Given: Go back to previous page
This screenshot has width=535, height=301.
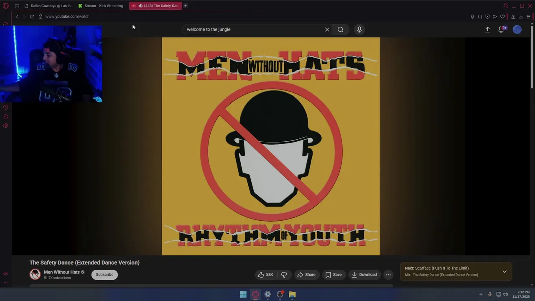Looking at the screenshot, I should (17, 16).
